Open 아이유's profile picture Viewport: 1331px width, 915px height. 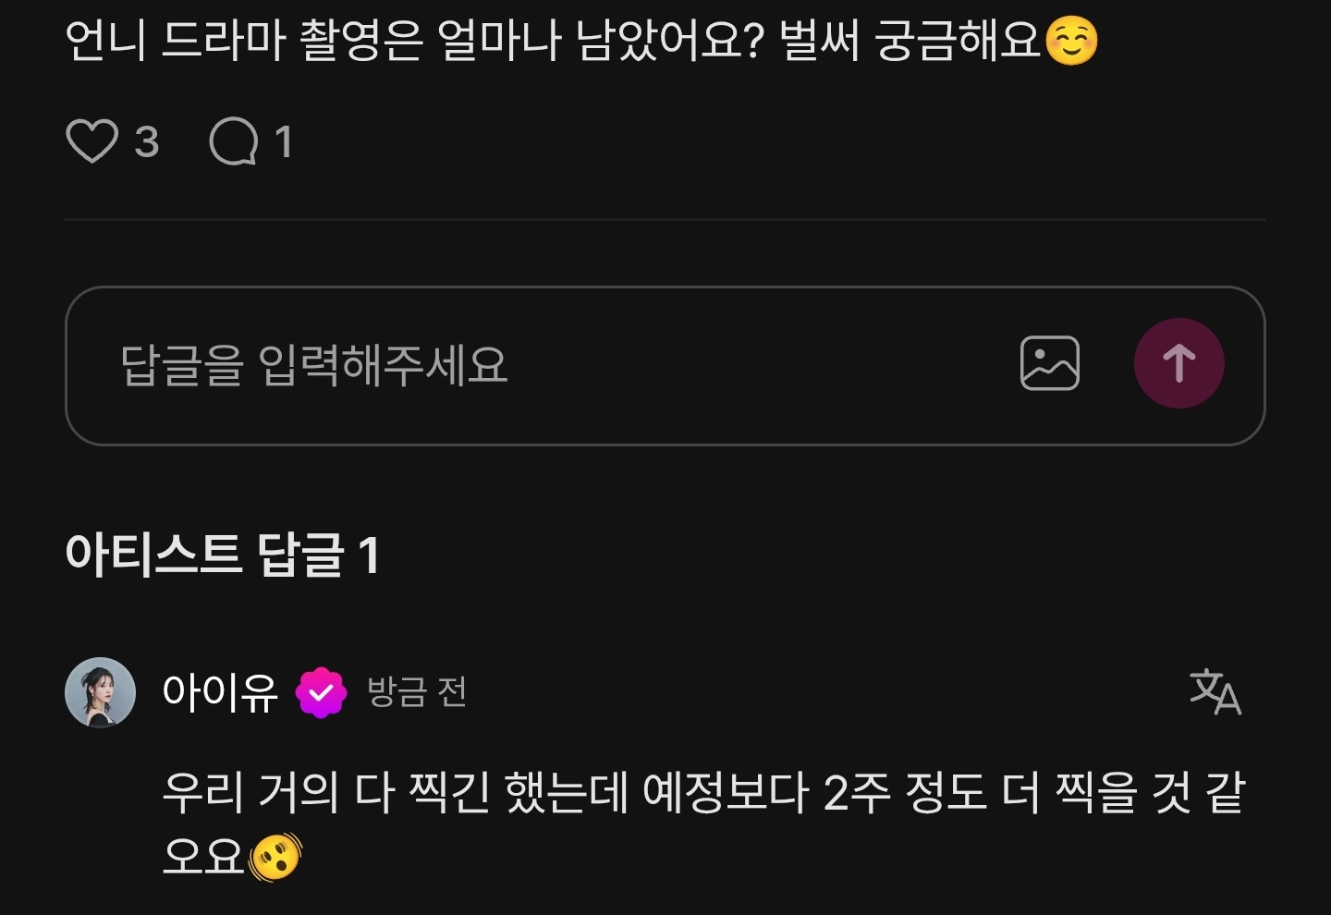[100, 692]
